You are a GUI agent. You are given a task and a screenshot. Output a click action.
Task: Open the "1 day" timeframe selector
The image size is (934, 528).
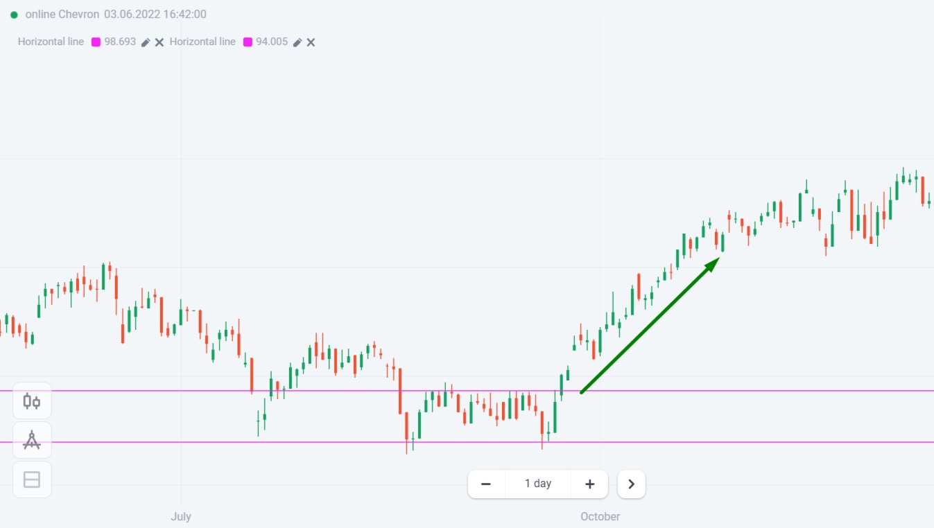[538, 484]
